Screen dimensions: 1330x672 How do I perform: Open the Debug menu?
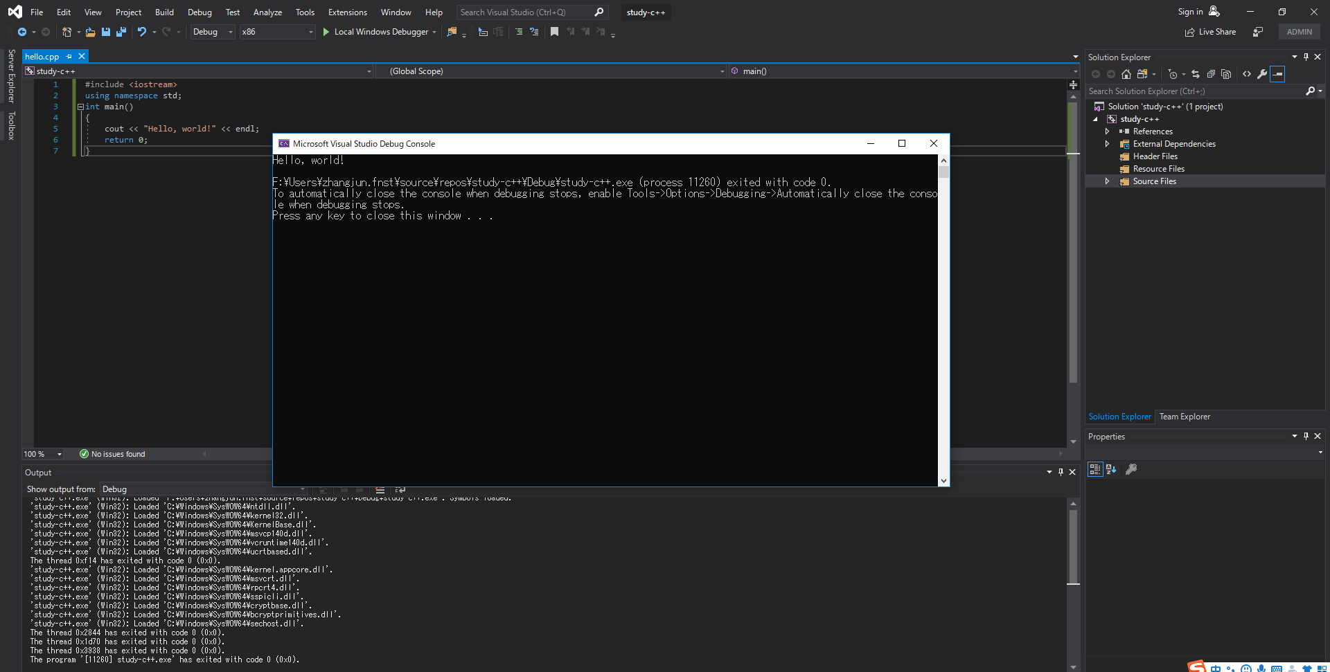[x=199, y=12]
